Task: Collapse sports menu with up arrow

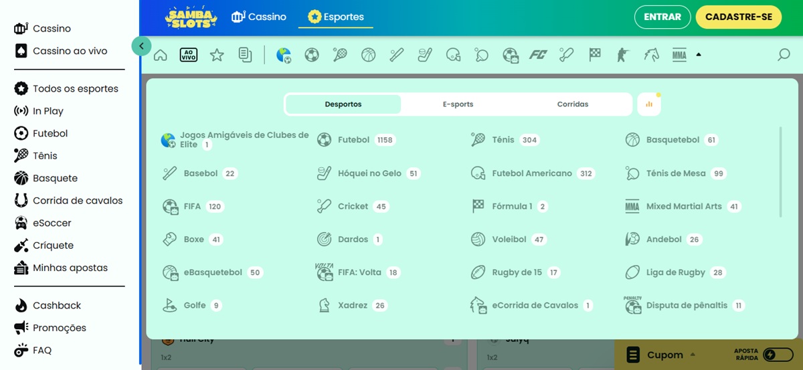Action: click(699, 55)
